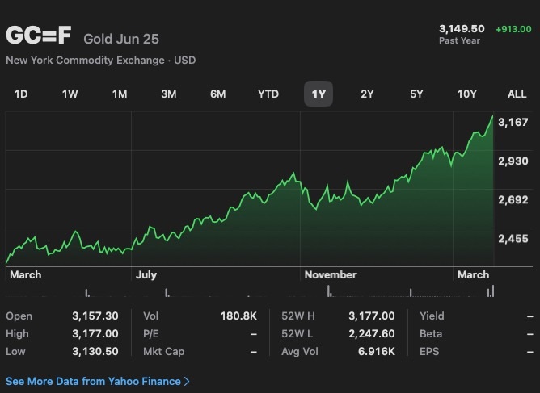Click the 3,149.50 current price value
The image size is (540, 393).
(x=462, y=29)
